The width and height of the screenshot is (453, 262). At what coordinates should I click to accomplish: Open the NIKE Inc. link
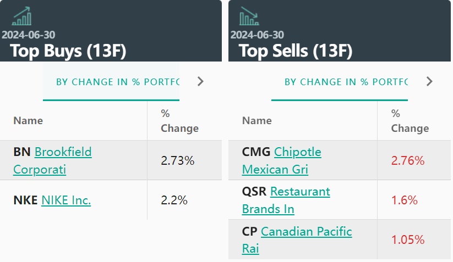pyautogui.click(x=66, y=200)
